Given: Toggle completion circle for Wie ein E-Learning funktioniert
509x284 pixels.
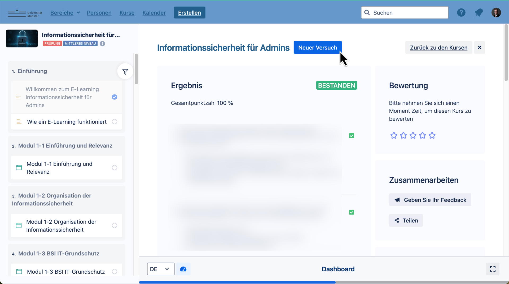Looking at the screenshot, I should [x=114, y=122].
